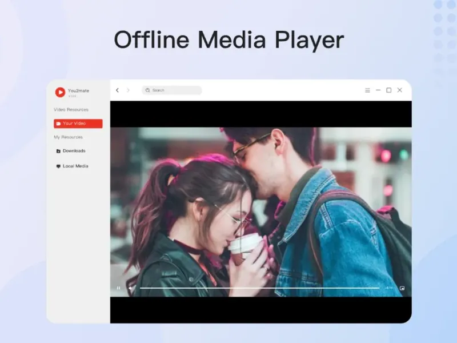Go forward using the right arrow

tap(128, 90)
